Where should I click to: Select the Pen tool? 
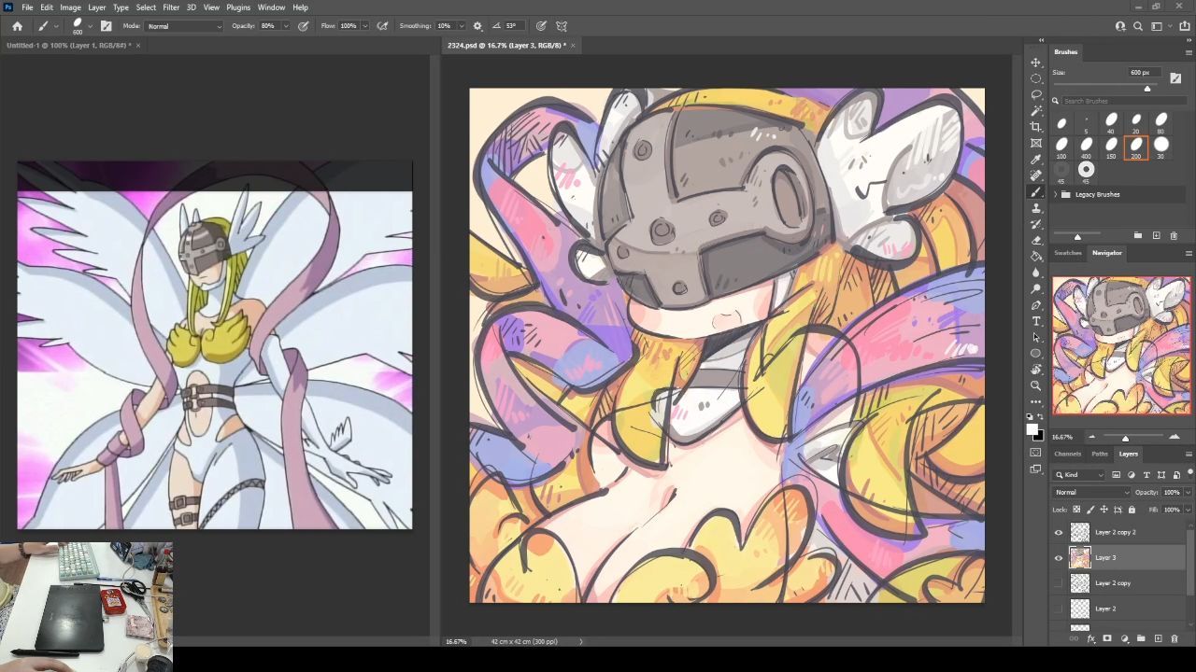coord(1035,305)
